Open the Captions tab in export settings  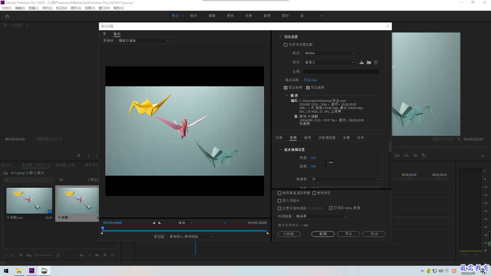pyautogui.click(x=346, y=138)
